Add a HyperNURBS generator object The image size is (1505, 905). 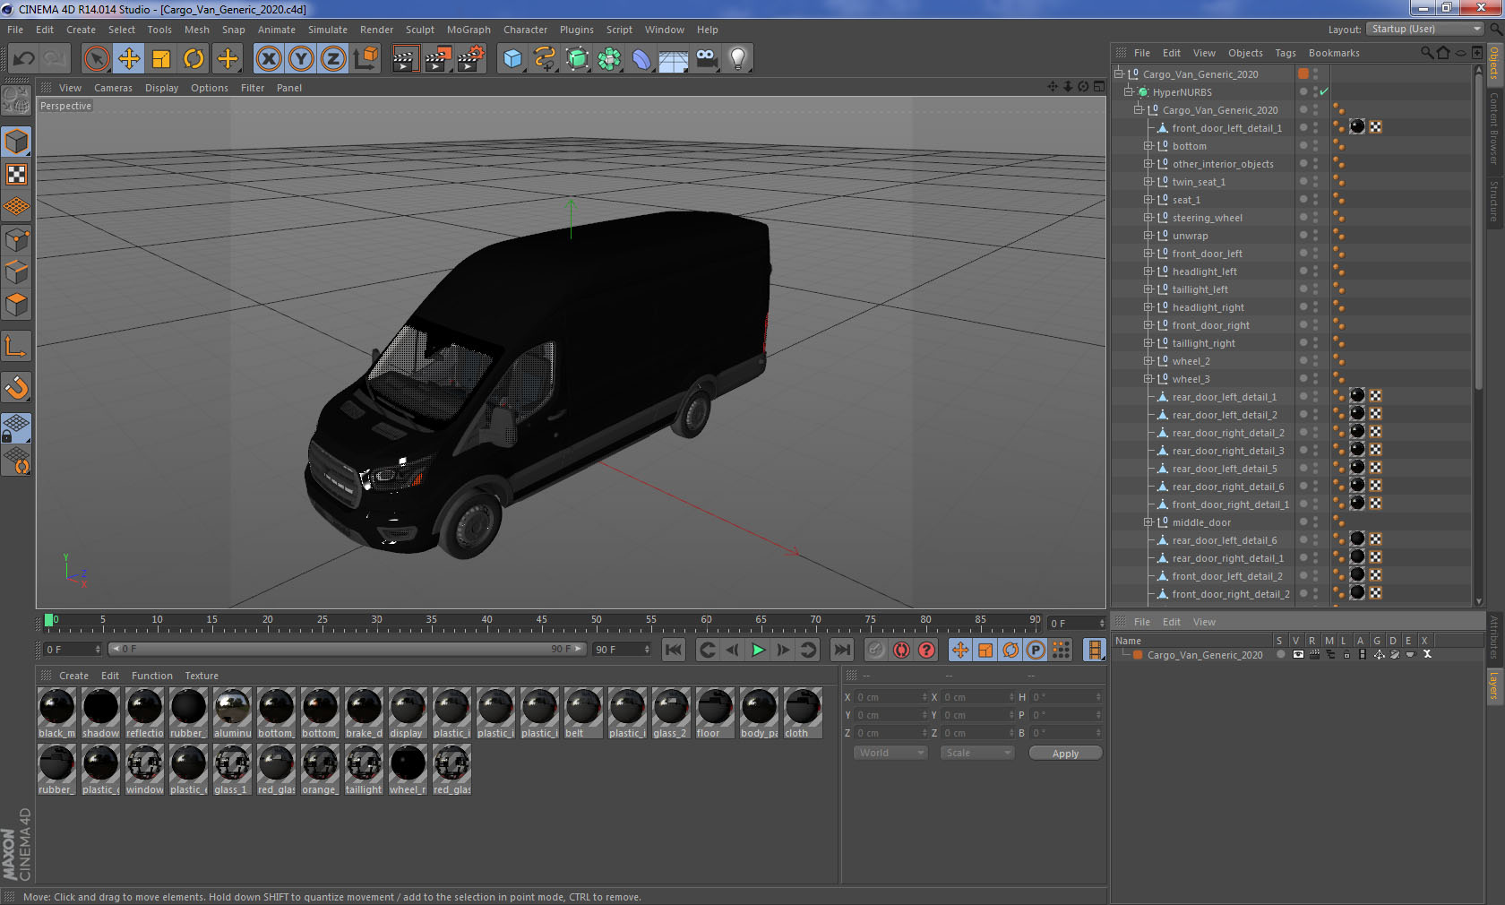click(577, 59)
